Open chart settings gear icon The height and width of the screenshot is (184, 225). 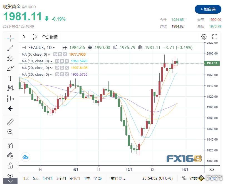point(204,37)
